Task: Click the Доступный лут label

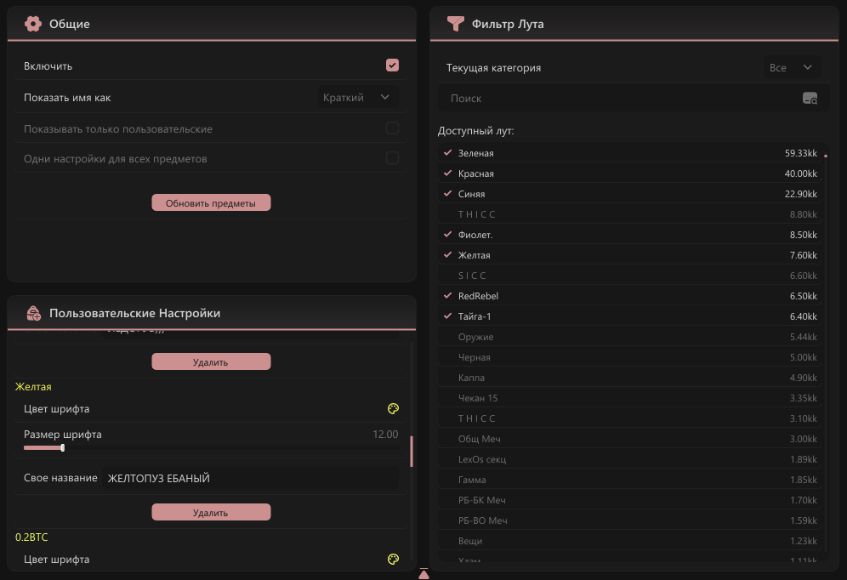Action: [476, 131]
